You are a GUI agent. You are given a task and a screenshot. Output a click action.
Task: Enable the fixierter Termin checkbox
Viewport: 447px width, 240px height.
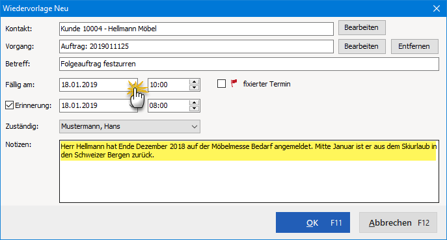pos(221,84)
